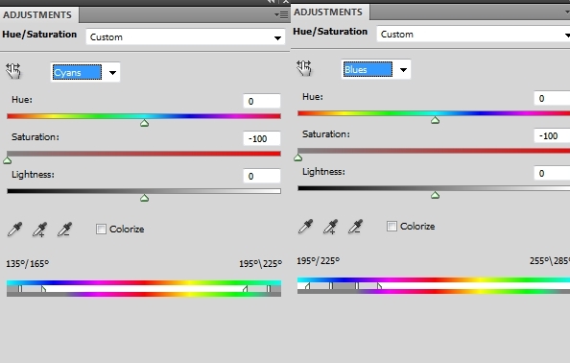Click the Saturation -100 field in the Cyans panel

[x=262, y=138]
